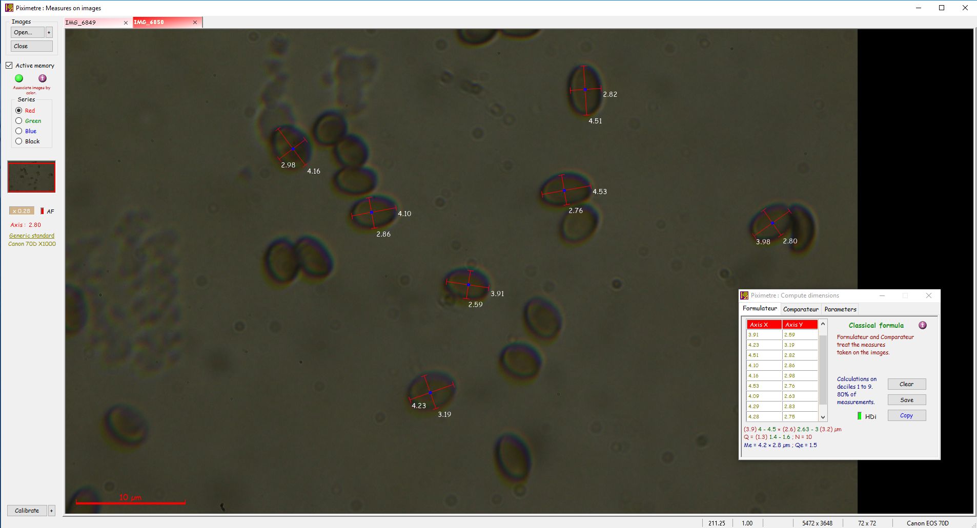Select the Green series radio button
Screen dimensions: 977x528
19,121
